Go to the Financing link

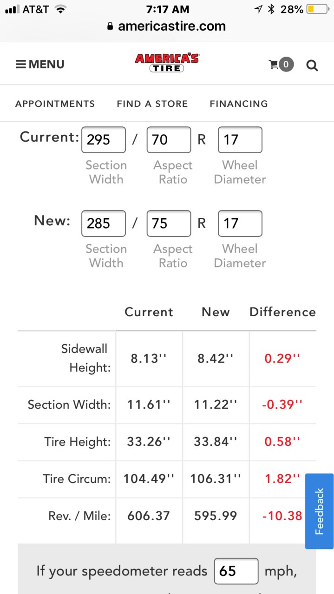(239, 104)
